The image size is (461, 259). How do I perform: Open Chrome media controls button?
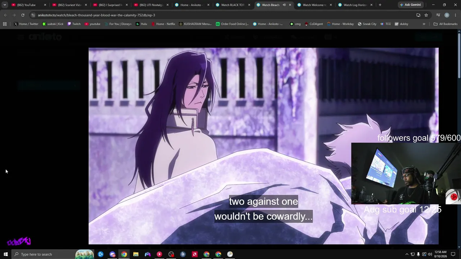(x=438, y=15)
